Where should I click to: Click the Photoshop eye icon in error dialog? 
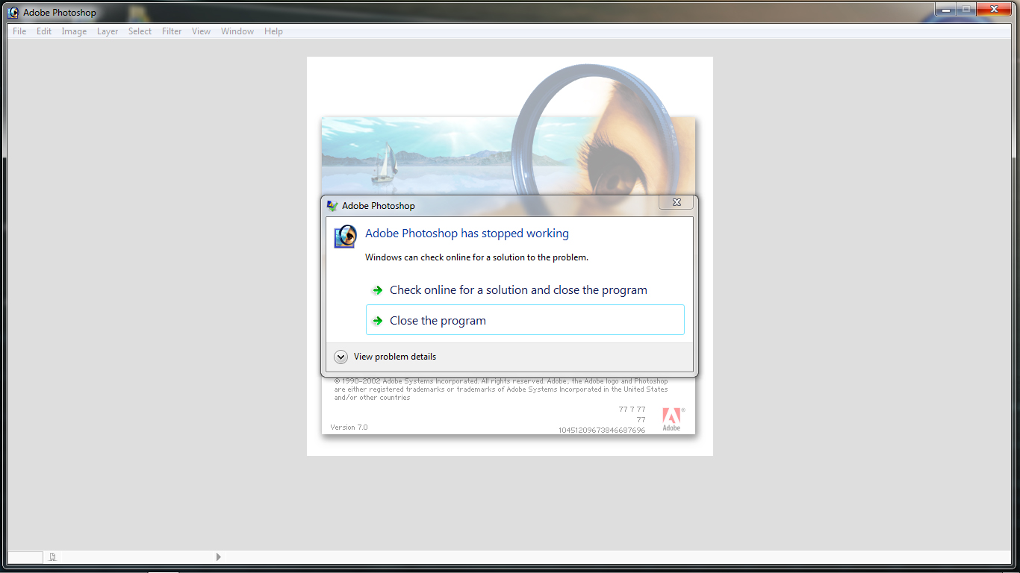345,237
